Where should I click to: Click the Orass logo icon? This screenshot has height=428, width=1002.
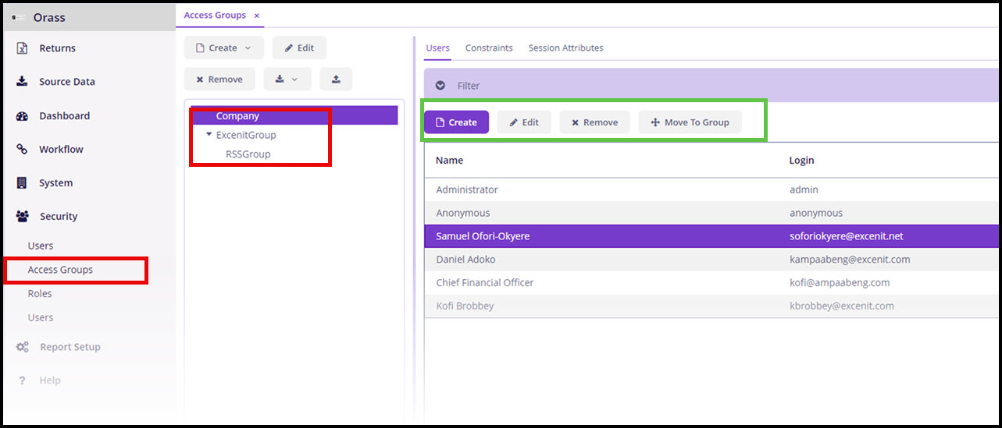pos(19,17)
